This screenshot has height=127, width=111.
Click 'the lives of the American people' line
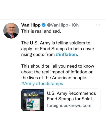[54, 78]
